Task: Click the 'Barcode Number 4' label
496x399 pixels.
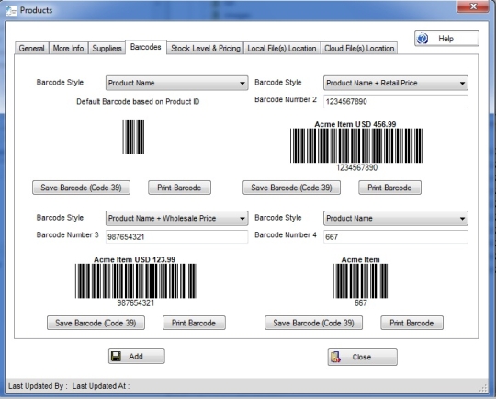Action: [x=286, y=235]
